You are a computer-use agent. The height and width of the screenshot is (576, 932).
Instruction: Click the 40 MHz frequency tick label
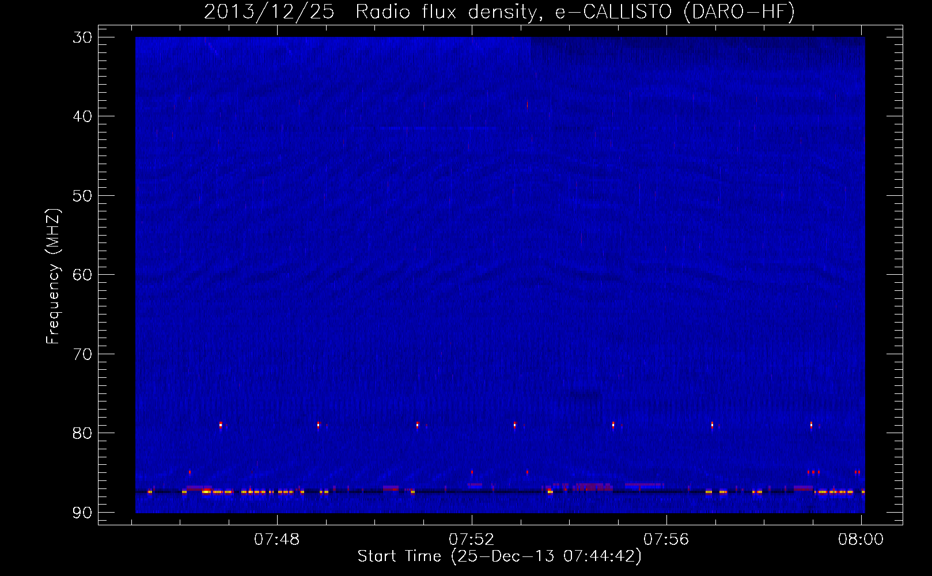click(x=83, y=116)
